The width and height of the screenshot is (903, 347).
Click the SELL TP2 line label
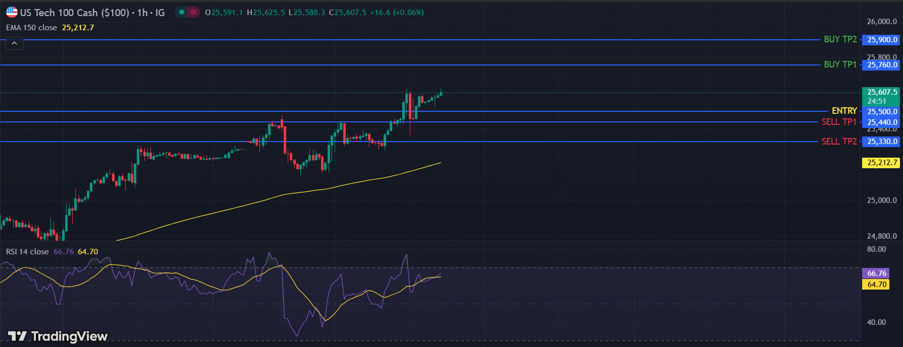tap(839, 142)
